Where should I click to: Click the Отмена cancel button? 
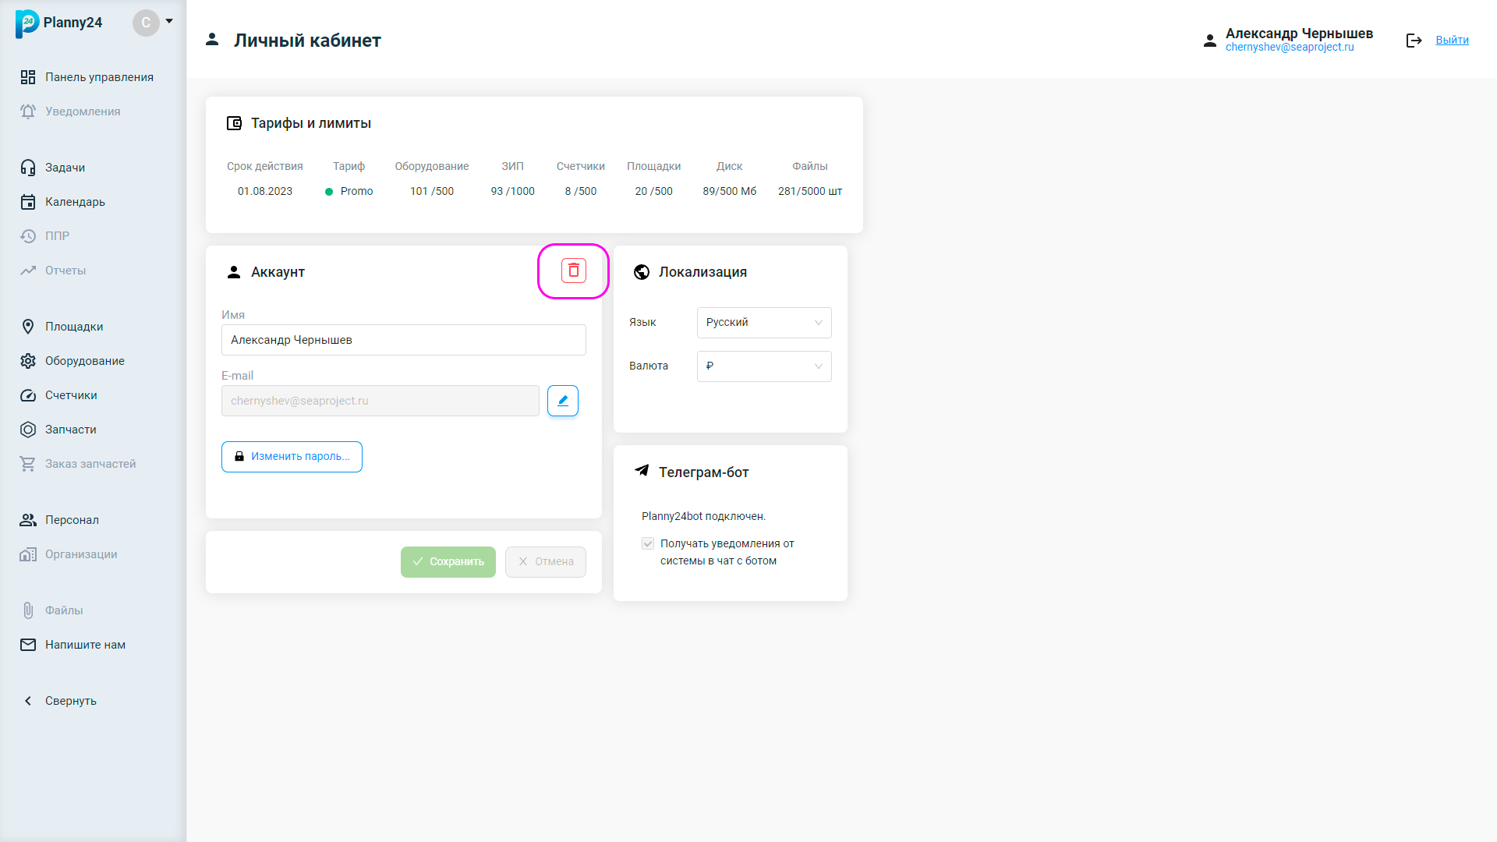pos(546,562)
